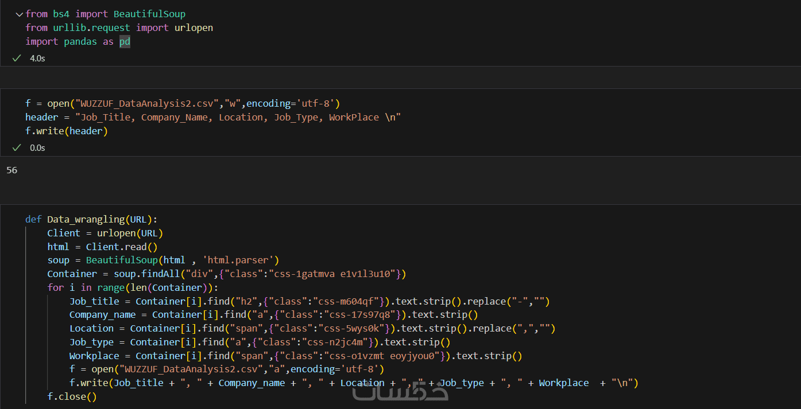Click the 'f.write(Job_title' line start
This screenshot has width=801, height=409.
pos(117,383)
